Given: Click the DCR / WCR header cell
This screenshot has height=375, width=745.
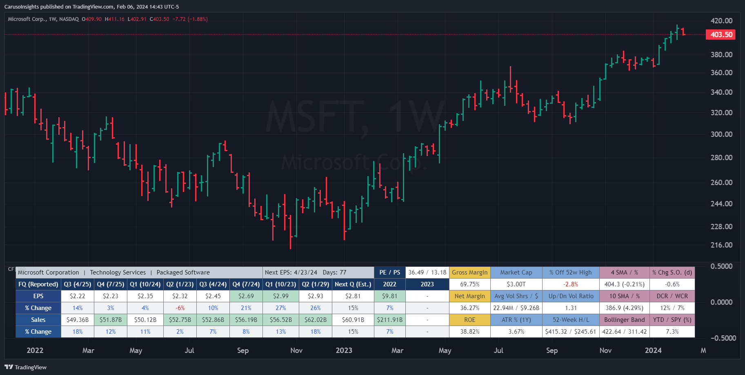Looking at the screenshot, I should [x=672, y=296].
